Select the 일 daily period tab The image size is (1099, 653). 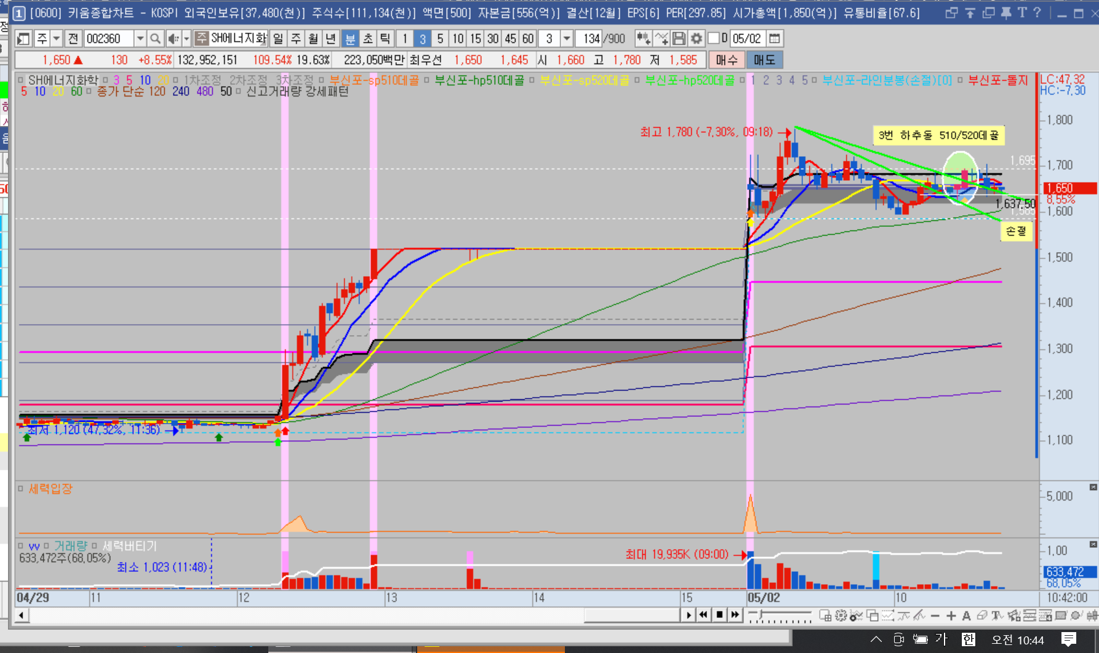[278, 39]
